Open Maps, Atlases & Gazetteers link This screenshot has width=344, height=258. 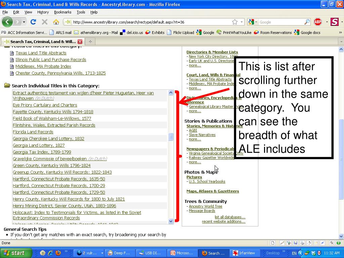pos(213,191)
